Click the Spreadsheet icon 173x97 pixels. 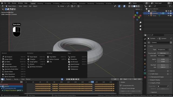click(x=69, y=67)
